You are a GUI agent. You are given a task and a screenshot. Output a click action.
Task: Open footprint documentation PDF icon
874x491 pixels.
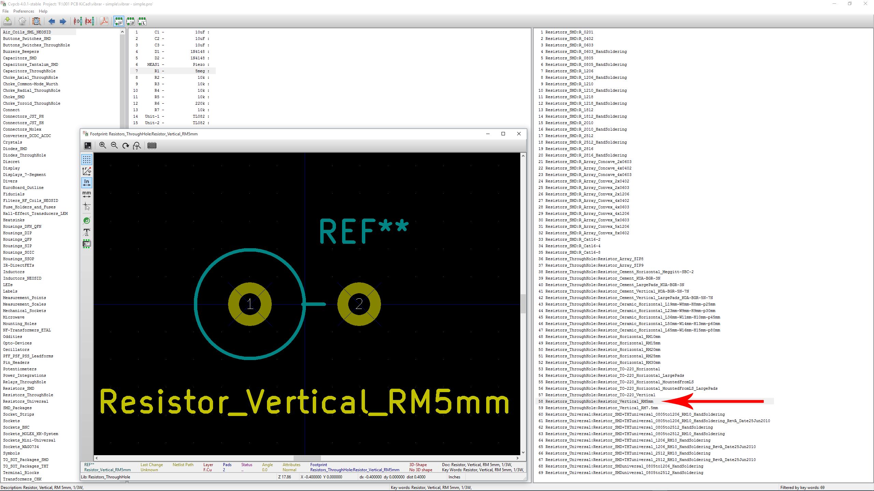pos(104,21)
